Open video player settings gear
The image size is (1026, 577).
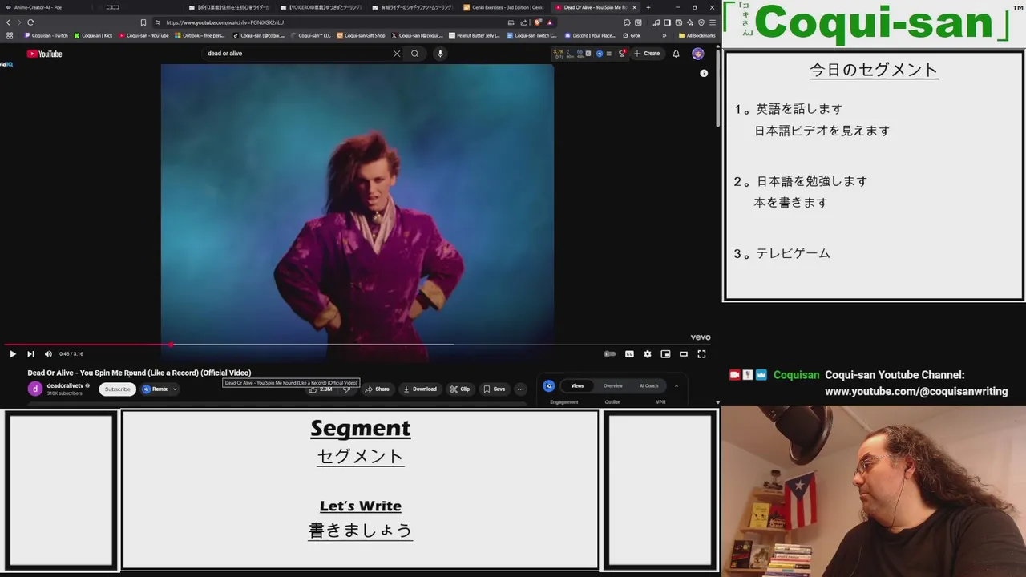[x=648, y=353]
